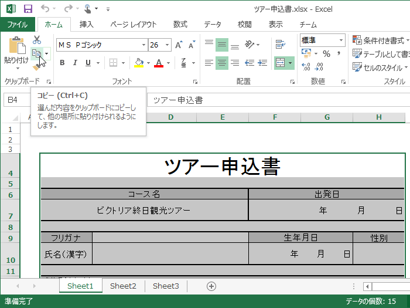Open the underline style dropdown arrow
The width and height of the screenshot is (410, 308).
(x=98, y=63)
